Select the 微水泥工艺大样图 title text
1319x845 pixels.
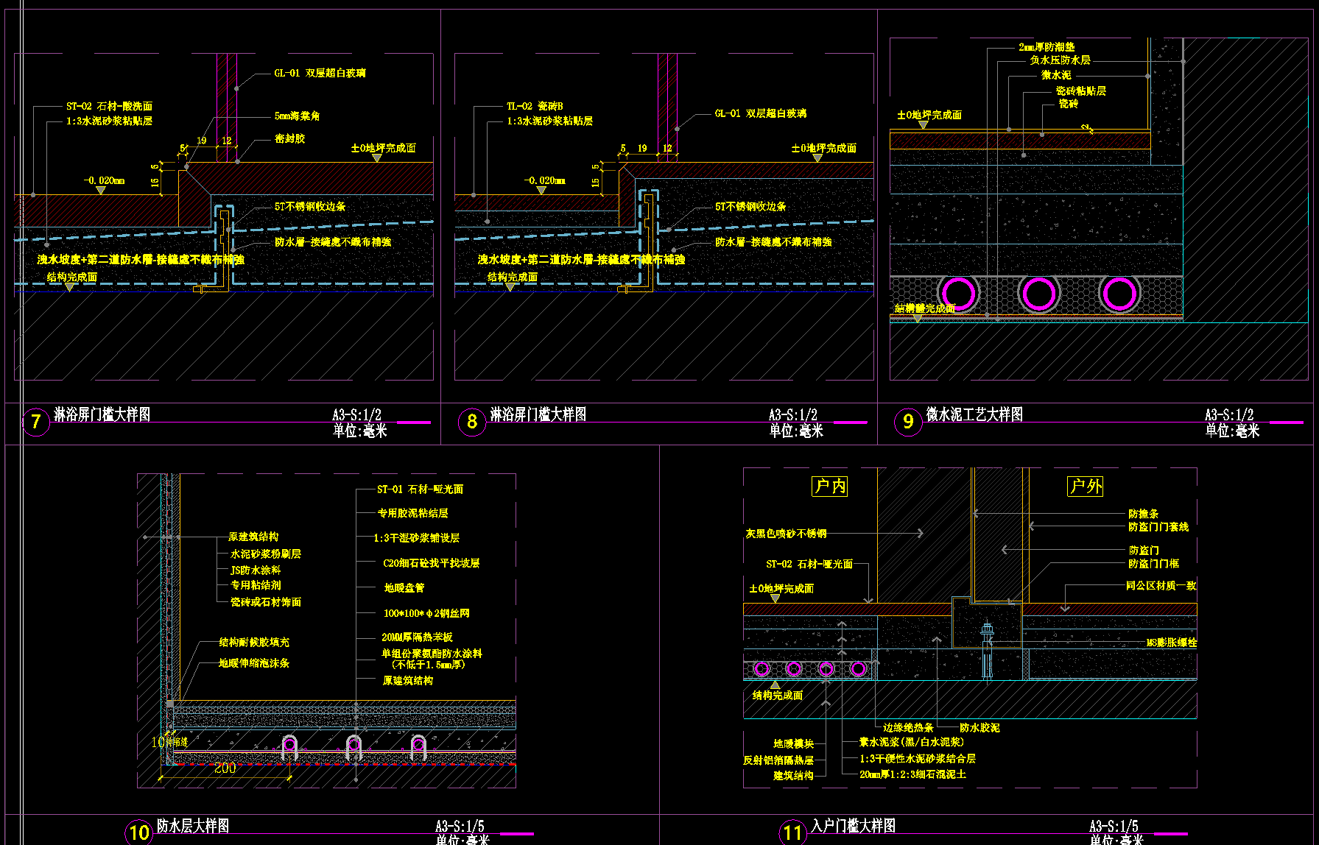974,414
